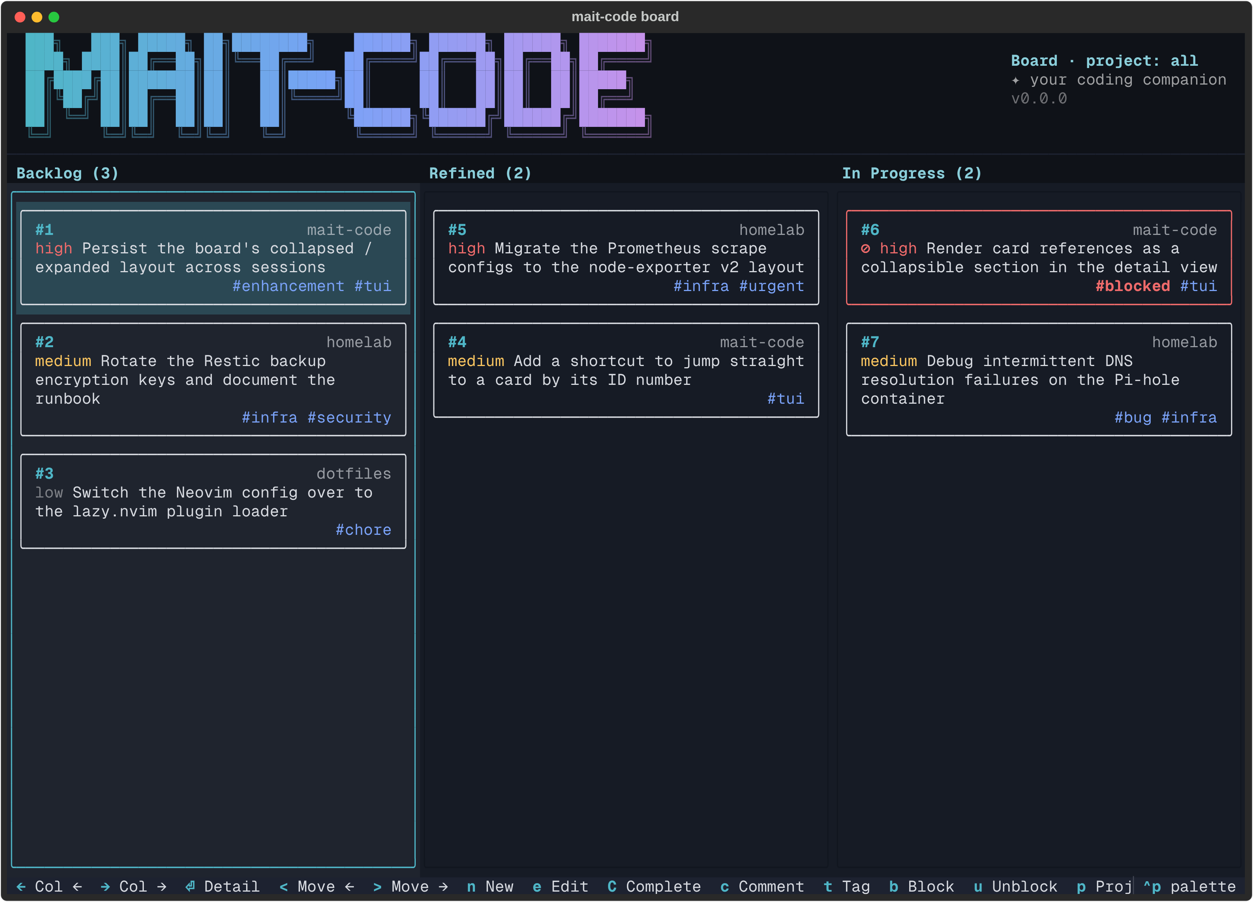Screen dimensions: 1253x902
Task: Click the 'C Complete' footer shortcut
Action: coord(654,886)
